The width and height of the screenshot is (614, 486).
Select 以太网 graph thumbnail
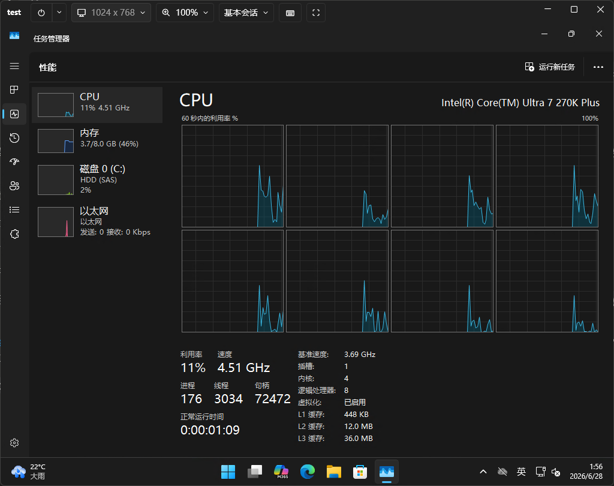56,222
